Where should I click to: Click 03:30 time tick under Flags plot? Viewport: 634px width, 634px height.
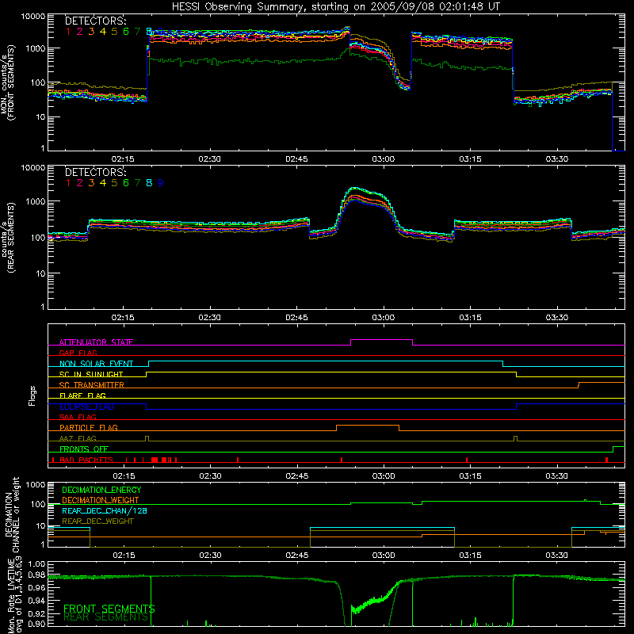[557, 476]
